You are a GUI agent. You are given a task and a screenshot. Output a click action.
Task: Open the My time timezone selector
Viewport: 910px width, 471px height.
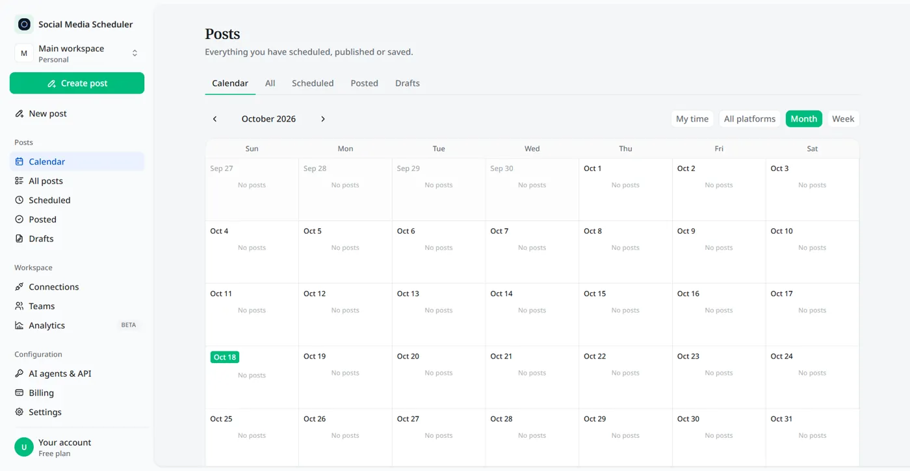692,119
